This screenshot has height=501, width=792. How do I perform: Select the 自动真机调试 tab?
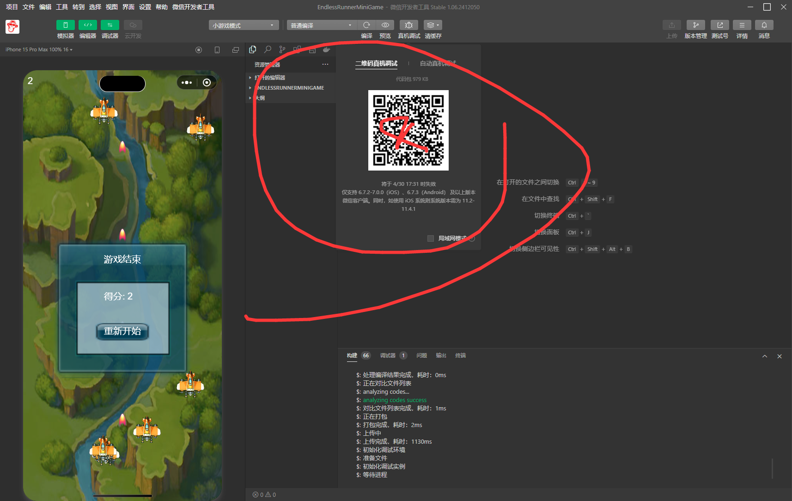pyautogui.click(x=438, y=63)
